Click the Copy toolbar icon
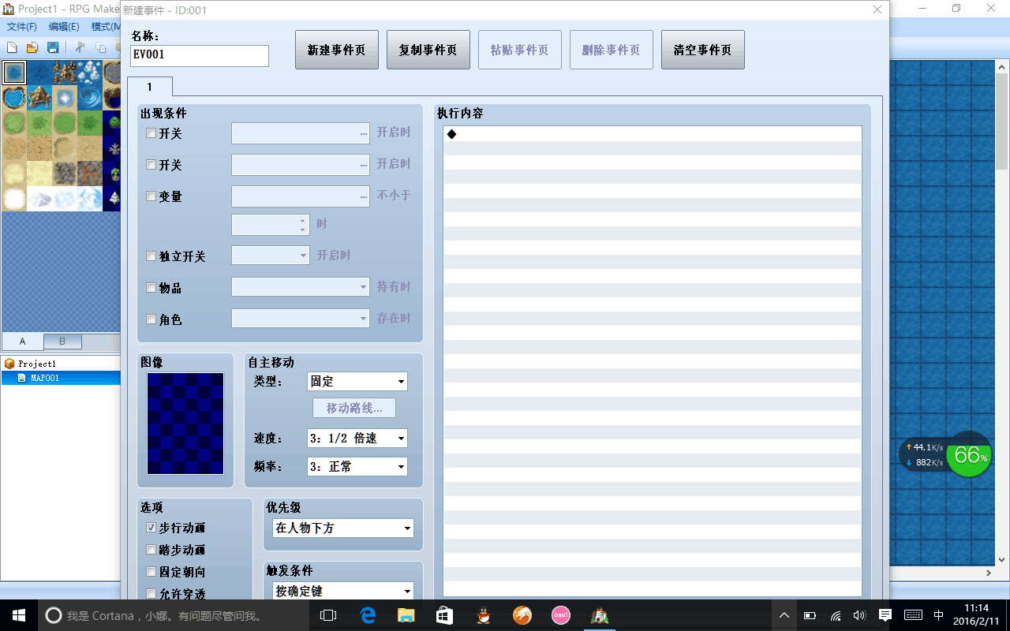 100,47
